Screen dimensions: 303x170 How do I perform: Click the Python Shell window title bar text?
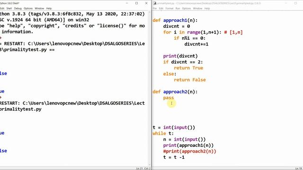pos(9,3)
